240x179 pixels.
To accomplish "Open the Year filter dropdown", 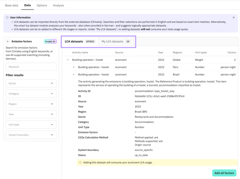I will 31,114.
